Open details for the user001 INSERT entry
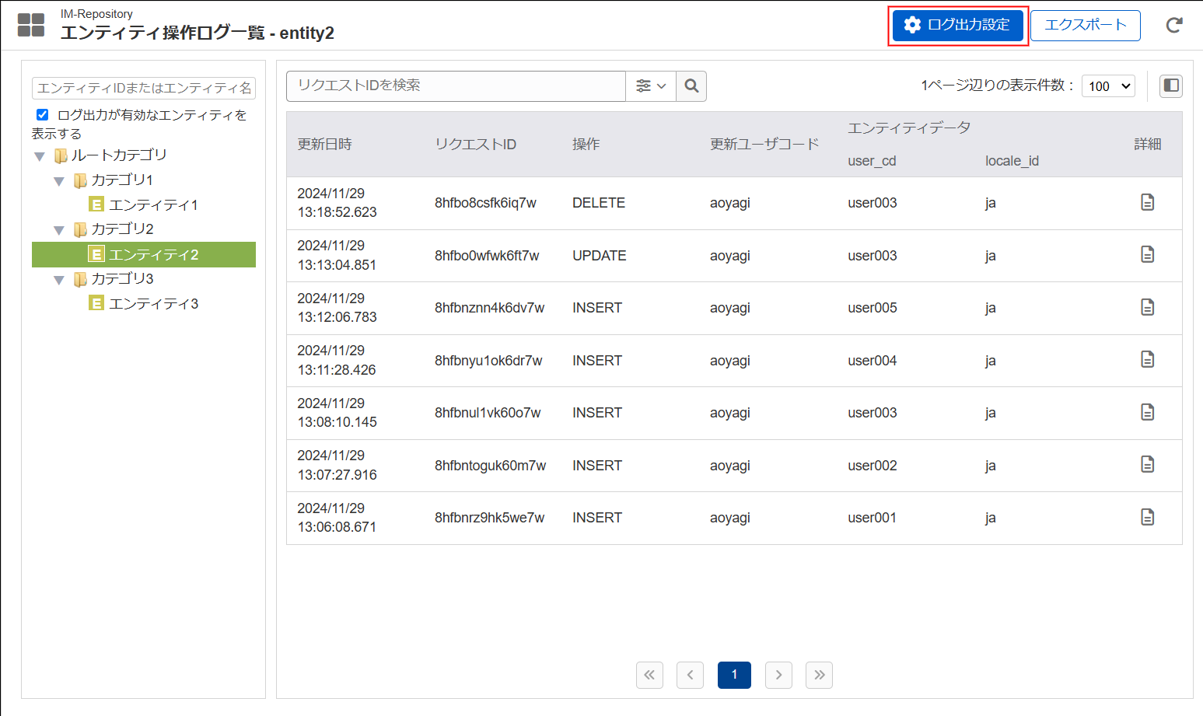 (x=1148, y=516)
